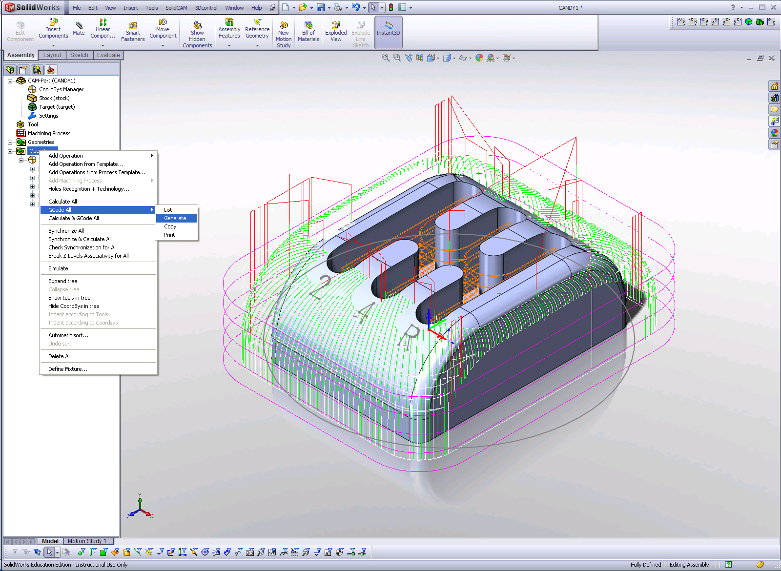
Task: Open the Add Operation submenu
Action: point(98,156)
